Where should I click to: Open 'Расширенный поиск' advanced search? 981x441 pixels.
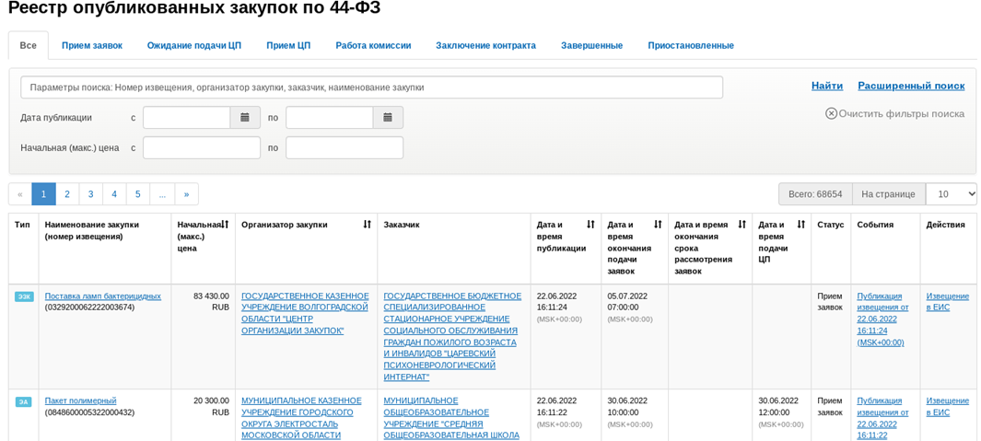coord(911,86)
